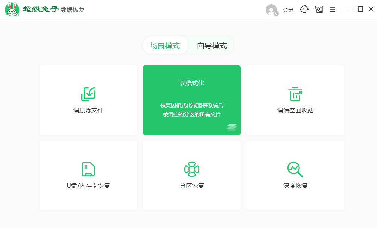
Task: Click the feedback submission icon
Action: (319, 9)
